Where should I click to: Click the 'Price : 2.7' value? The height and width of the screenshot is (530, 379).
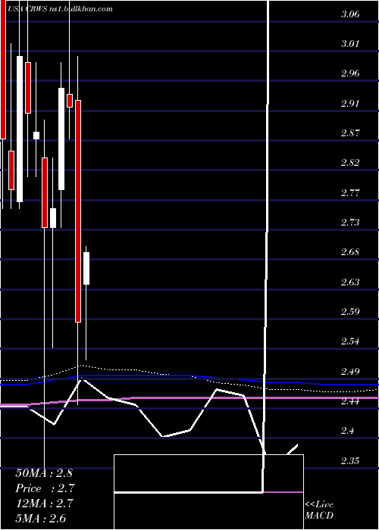pos(45,488)
